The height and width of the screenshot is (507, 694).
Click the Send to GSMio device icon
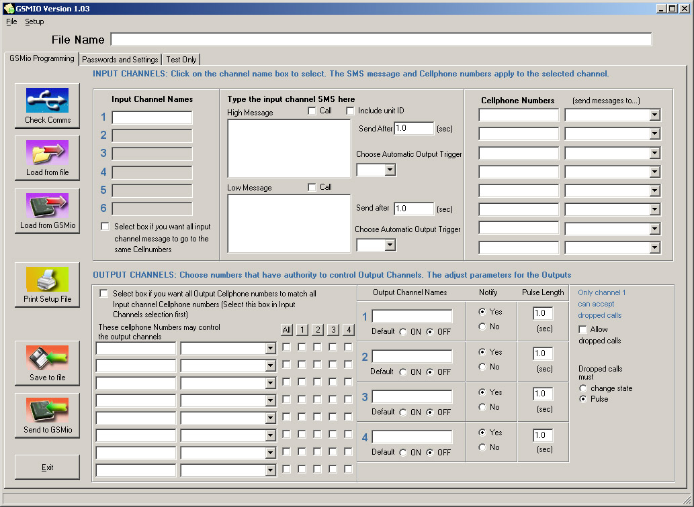pyautogui.click(x=47, y=410)
